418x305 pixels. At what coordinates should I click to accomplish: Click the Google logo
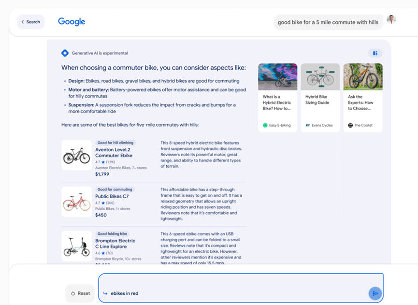72,22
